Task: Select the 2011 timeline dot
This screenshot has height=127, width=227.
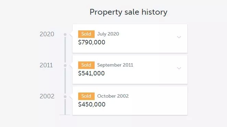Action: (x=65, y=66)
